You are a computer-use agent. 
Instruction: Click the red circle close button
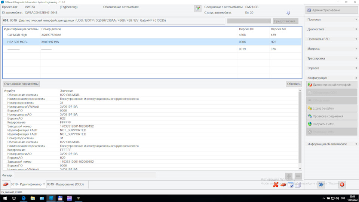pyautogui.click(x=342, y=184)
